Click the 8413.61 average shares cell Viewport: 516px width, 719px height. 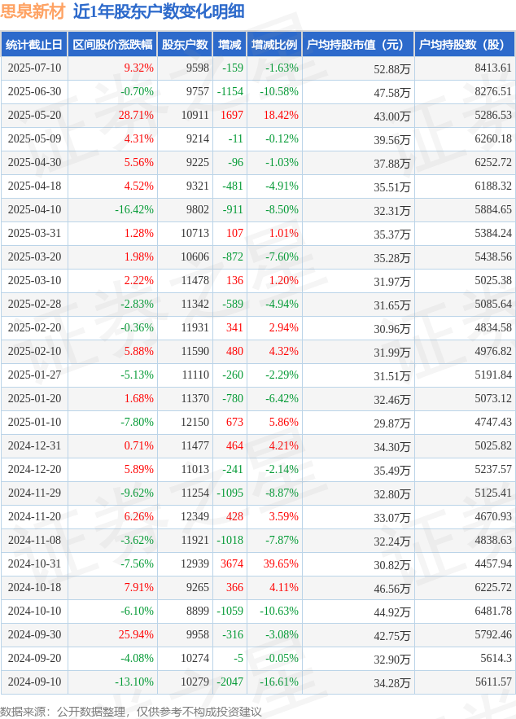click(x=493, y=68)
